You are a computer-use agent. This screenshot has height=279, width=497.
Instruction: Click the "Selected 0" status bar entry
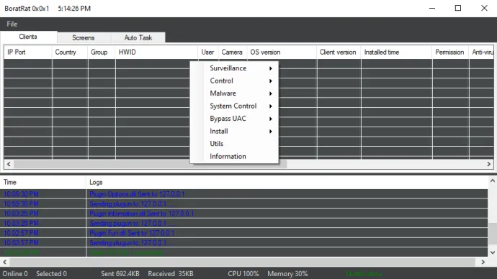pyautogui.click(x=51, y=274)
